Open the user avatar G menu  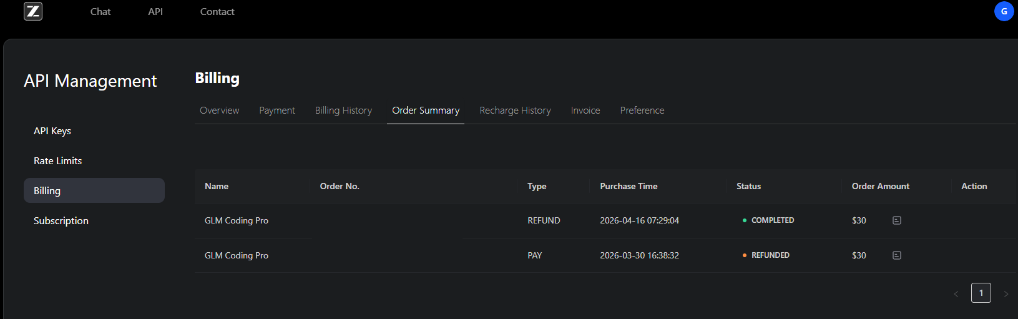tap(1004, 11)
